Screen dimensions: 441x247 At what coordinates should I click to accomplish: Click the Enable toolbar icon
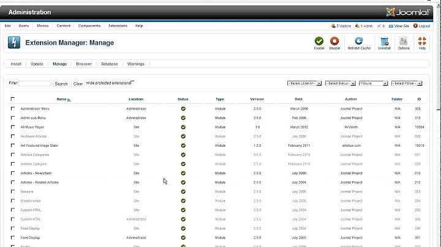319,41
